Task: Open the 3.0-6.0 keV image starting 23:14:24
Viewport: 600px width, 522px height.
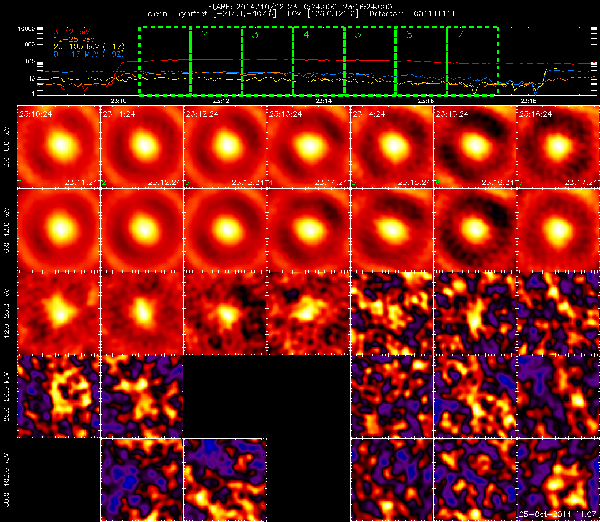Action: 392,147
